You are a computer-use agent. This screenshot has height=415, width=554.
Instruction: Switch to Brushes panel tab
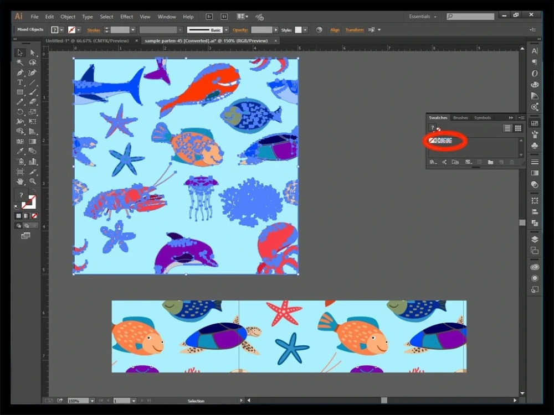point(460,117)
